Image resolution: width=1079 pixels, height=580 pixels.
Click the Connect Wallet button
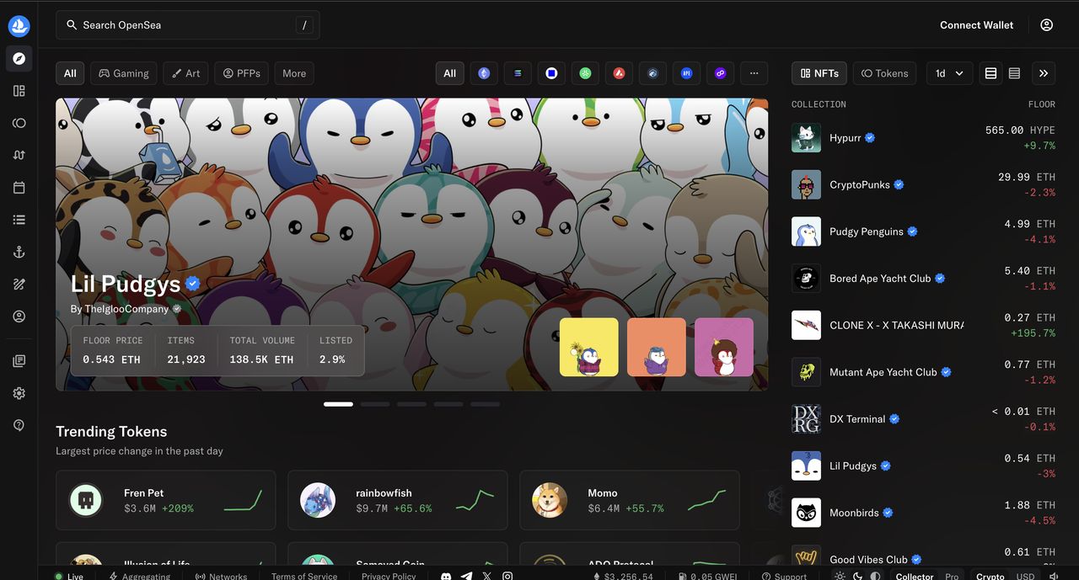pos(976,25)
